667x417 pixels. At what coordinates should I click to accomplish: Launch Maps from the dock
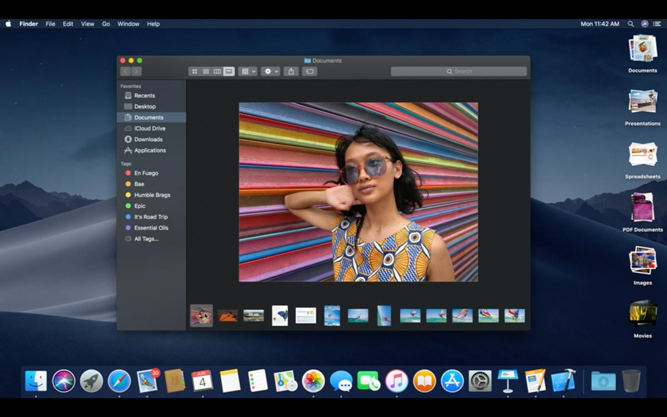pos(286,381)
